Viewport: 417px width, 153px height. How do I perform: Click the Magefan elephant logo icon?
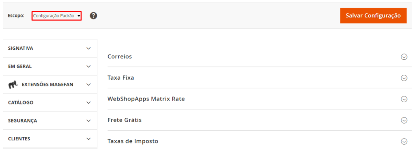click(13, 85)
